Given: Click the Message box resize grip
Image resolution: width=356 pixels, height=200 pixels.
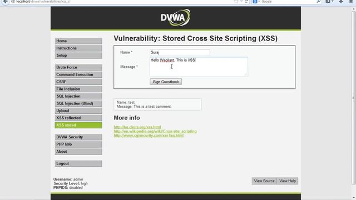Looking at the screenshot, I should click(x=245, y=74).
